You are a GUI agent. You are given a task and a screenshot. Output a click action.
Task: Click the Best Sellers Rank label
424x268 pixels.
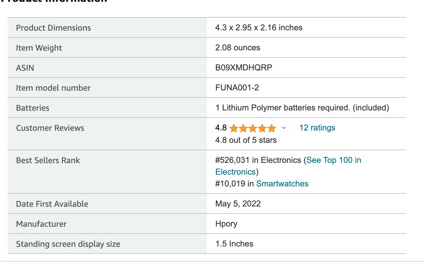point(48,161)
